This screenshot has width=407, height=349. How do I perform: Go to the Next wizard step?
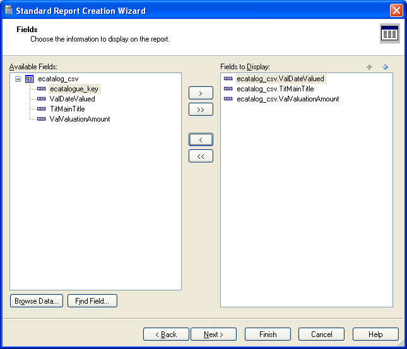[213, 335]
